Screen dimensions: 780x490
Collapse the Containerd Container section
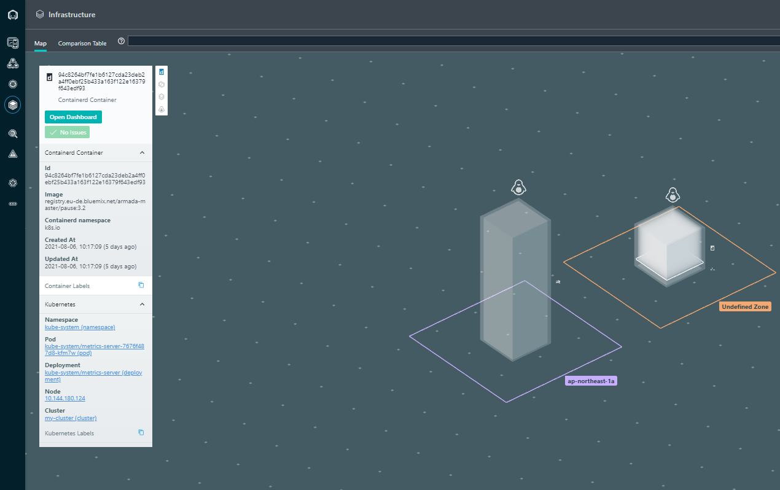point(142,152)
